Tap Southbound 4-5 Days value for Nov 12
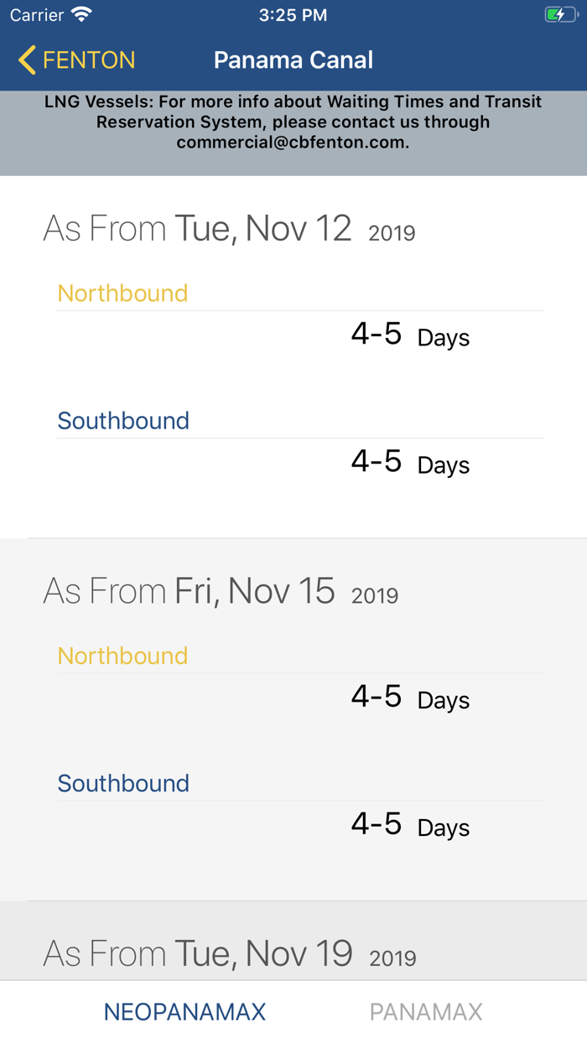The height and width of the screenshot is (1043, 587). point(410,463)
